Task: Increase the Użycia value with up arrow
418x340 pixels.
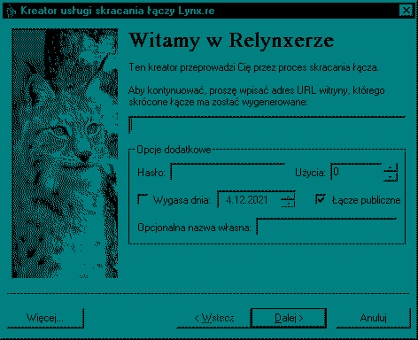Action: point(391,168)
